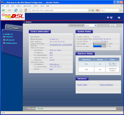Viewport: 124px width, 115px height.
Task: Open the History menu
Action: pyautogui.click(x=19, y=6)
